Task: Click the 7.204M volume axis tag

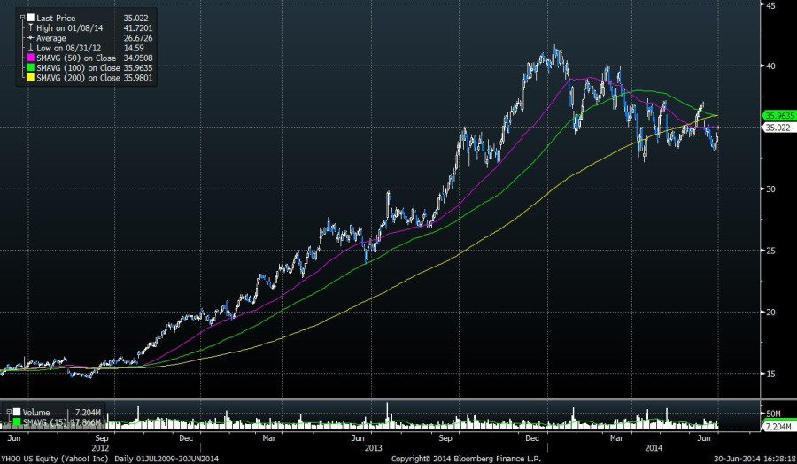Action: pyautogui.click(x=776, y=428)
